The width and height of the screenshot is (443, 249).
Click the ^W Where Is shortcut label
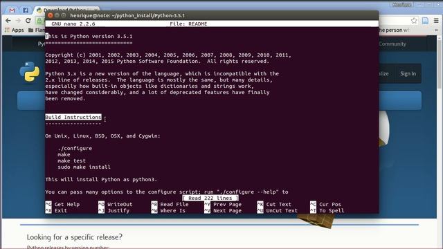(x=168, y=210)
